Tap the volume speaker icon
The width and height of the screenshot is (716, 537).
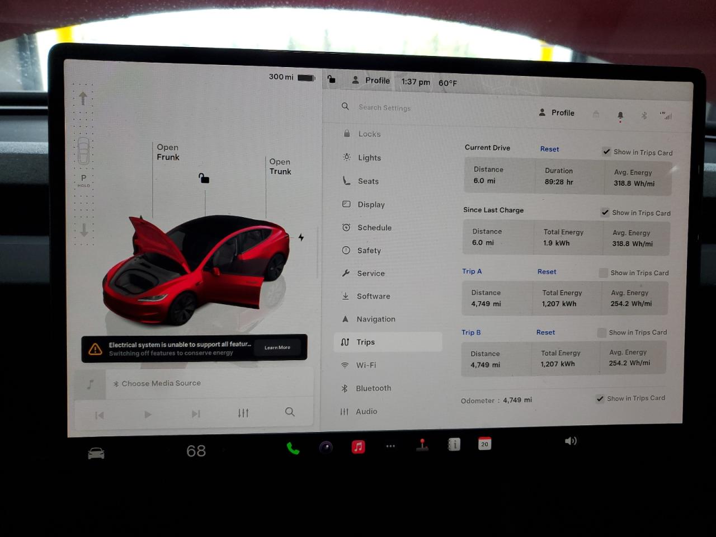[571, 441]
